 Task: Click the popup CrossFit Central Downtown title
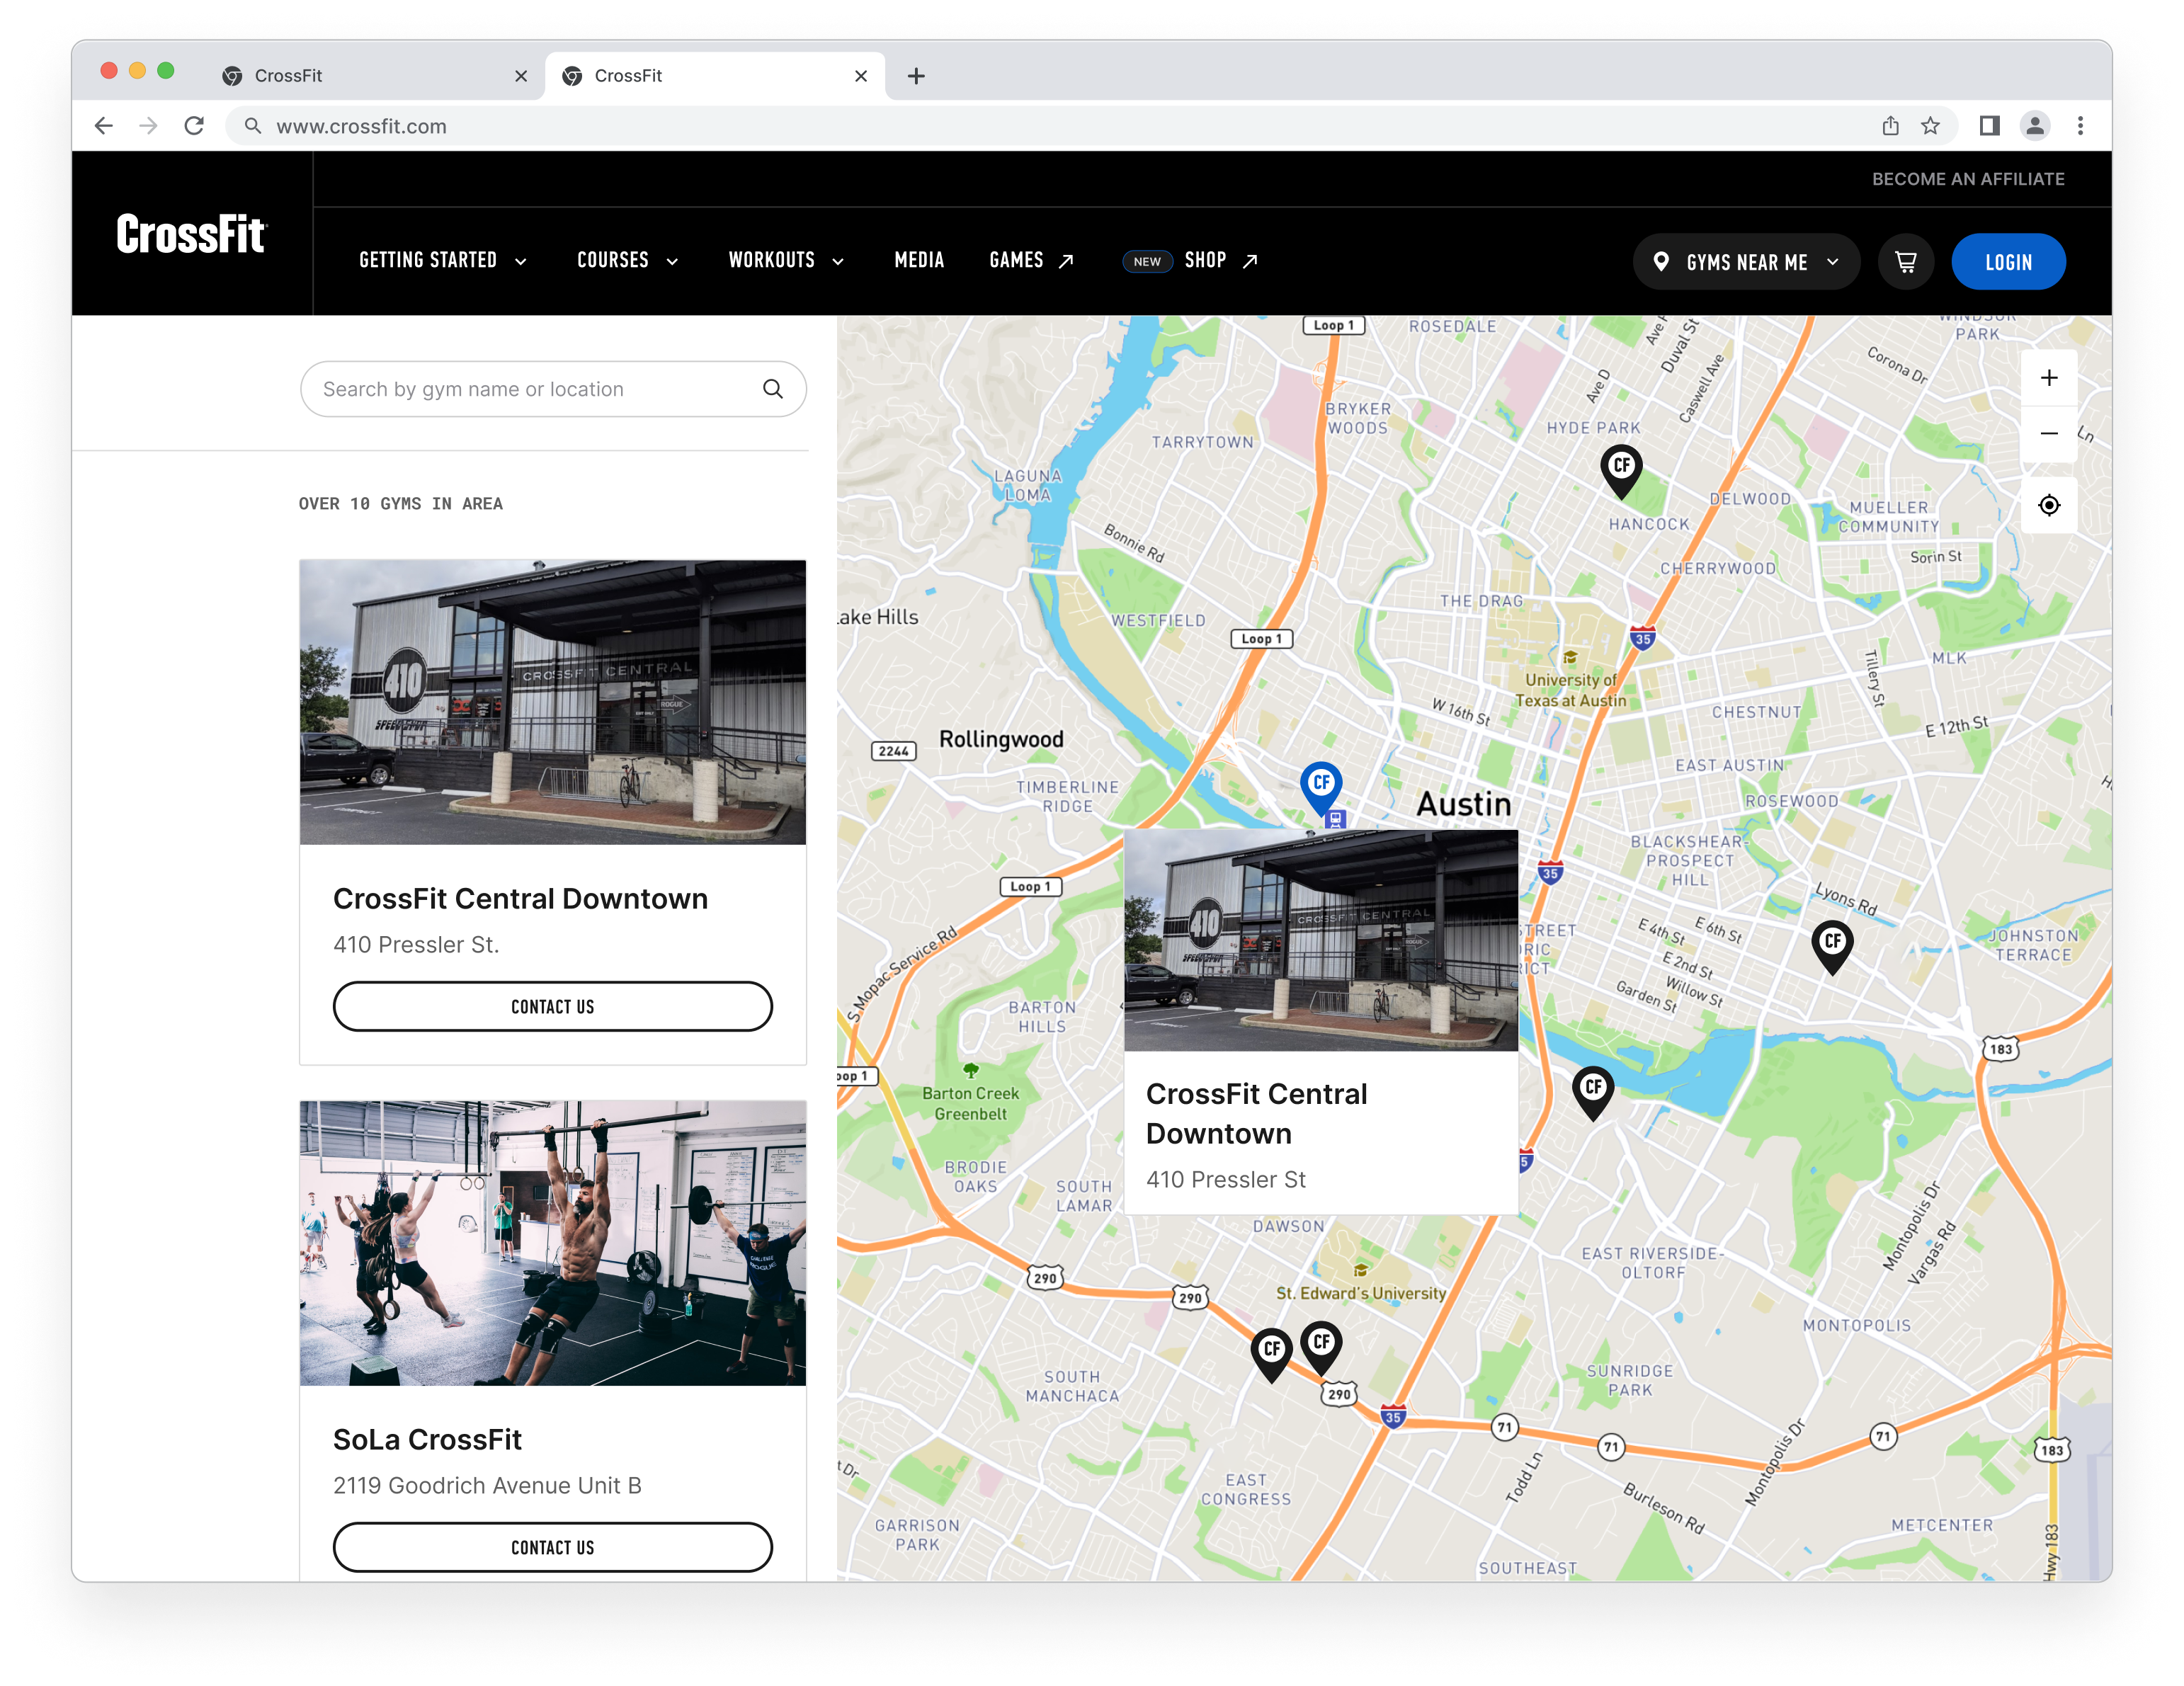[1257, 1113]
